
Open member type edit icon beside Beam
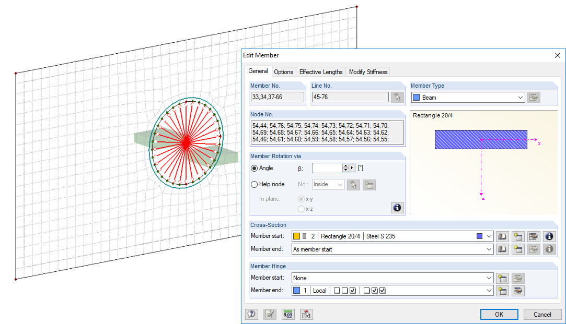[534, 98]
